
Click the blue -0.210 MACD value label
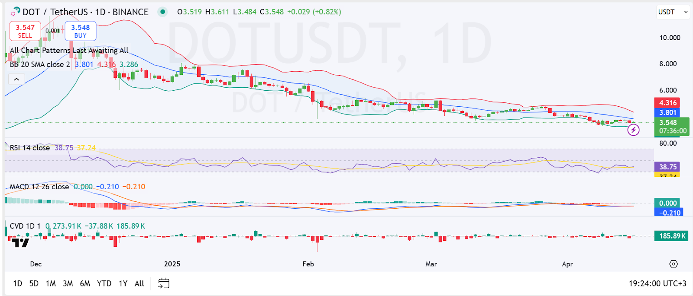coord(670,213)
